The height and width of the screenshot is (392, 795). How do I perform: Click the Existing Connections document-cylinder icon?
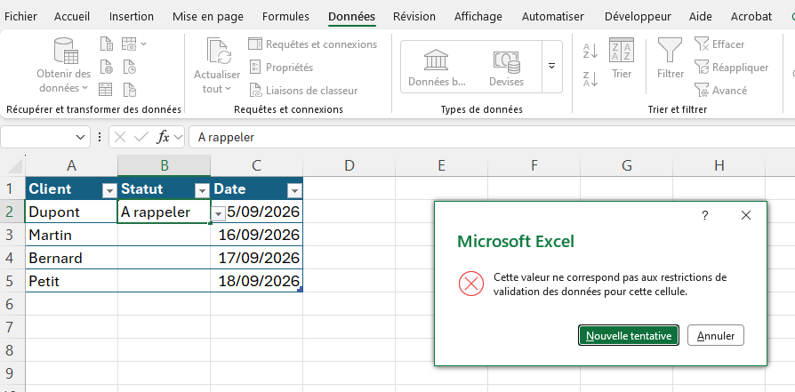tap(130, 90)
